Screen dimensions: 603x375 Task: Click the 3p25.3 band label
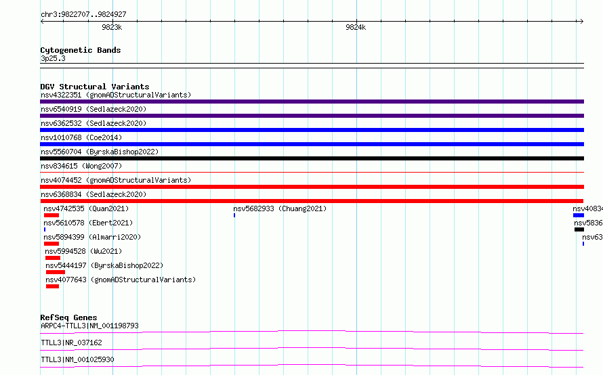point(53,58)
